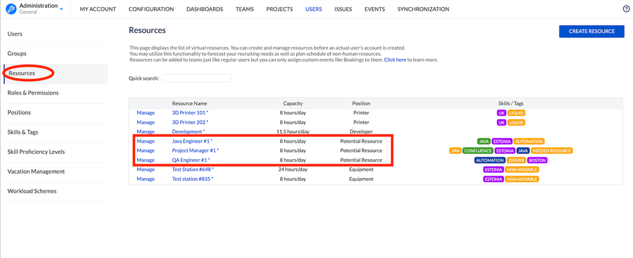Open the help question mark icon
633x258 pixels.
click(x=626, y=9)
